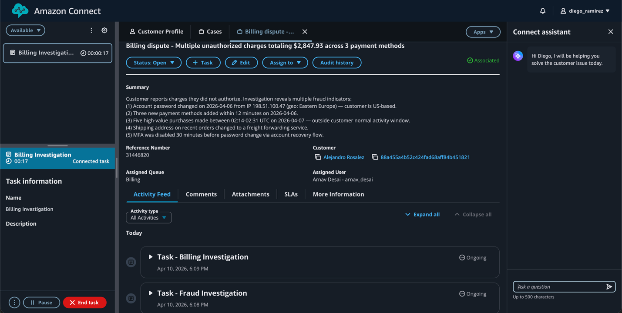This screenshot has width=622, height=313.
Task: Click the Ongoing status on Fraud Investigation entry
Action: point(473,294)
